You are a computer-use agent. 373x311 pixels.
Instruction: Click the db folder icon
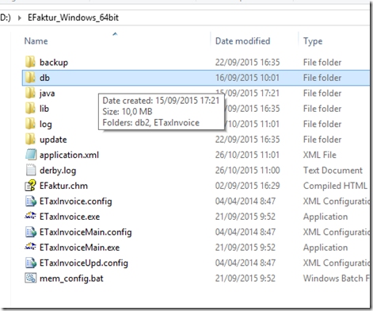30,78
